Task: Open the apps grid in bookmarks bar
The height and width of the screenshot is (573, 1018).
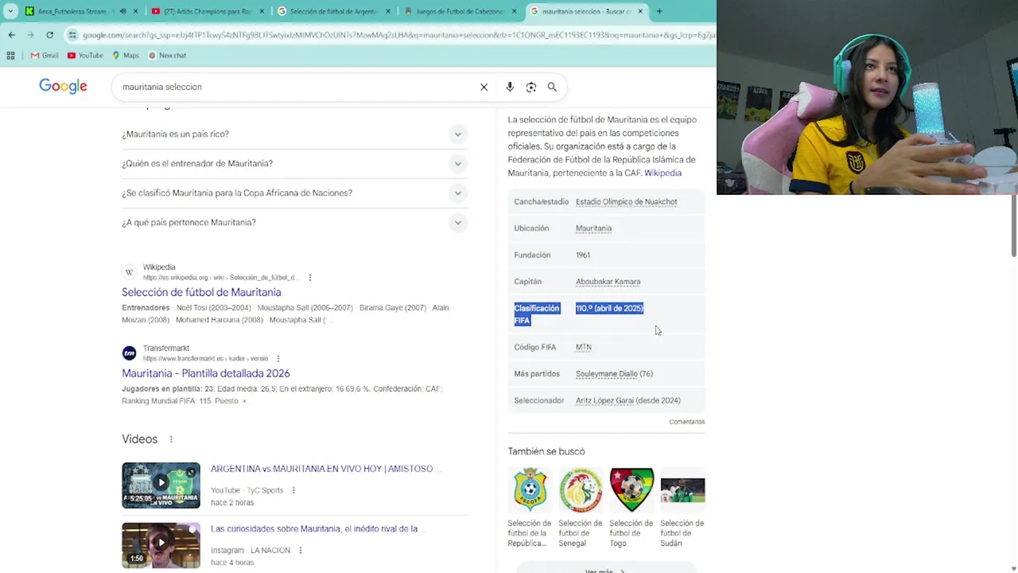Action: pos(10,56)
